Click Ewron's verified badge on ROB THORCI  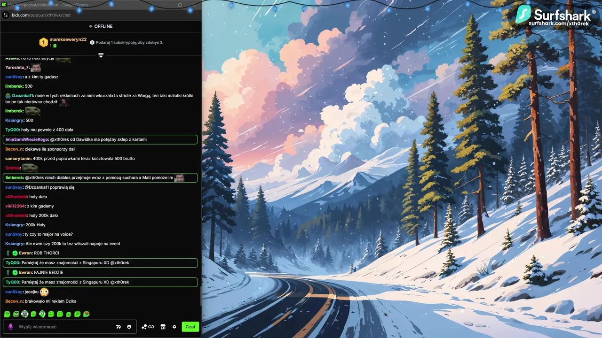pyautogui.click(x=15, y=253)
